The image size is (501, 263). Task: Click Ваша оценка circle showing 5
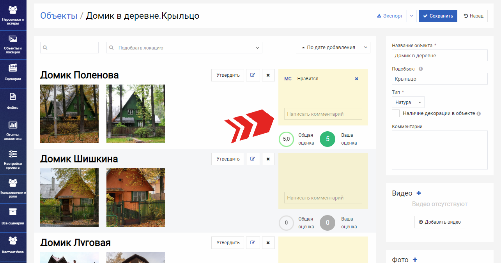(x=328, y=139)
